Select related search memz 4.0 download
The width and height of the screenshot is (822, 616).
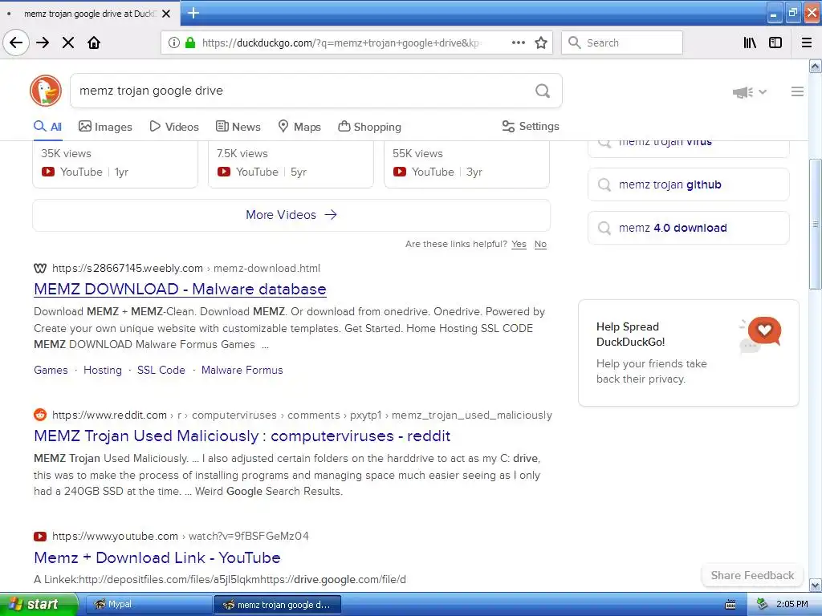coord(688,228)
